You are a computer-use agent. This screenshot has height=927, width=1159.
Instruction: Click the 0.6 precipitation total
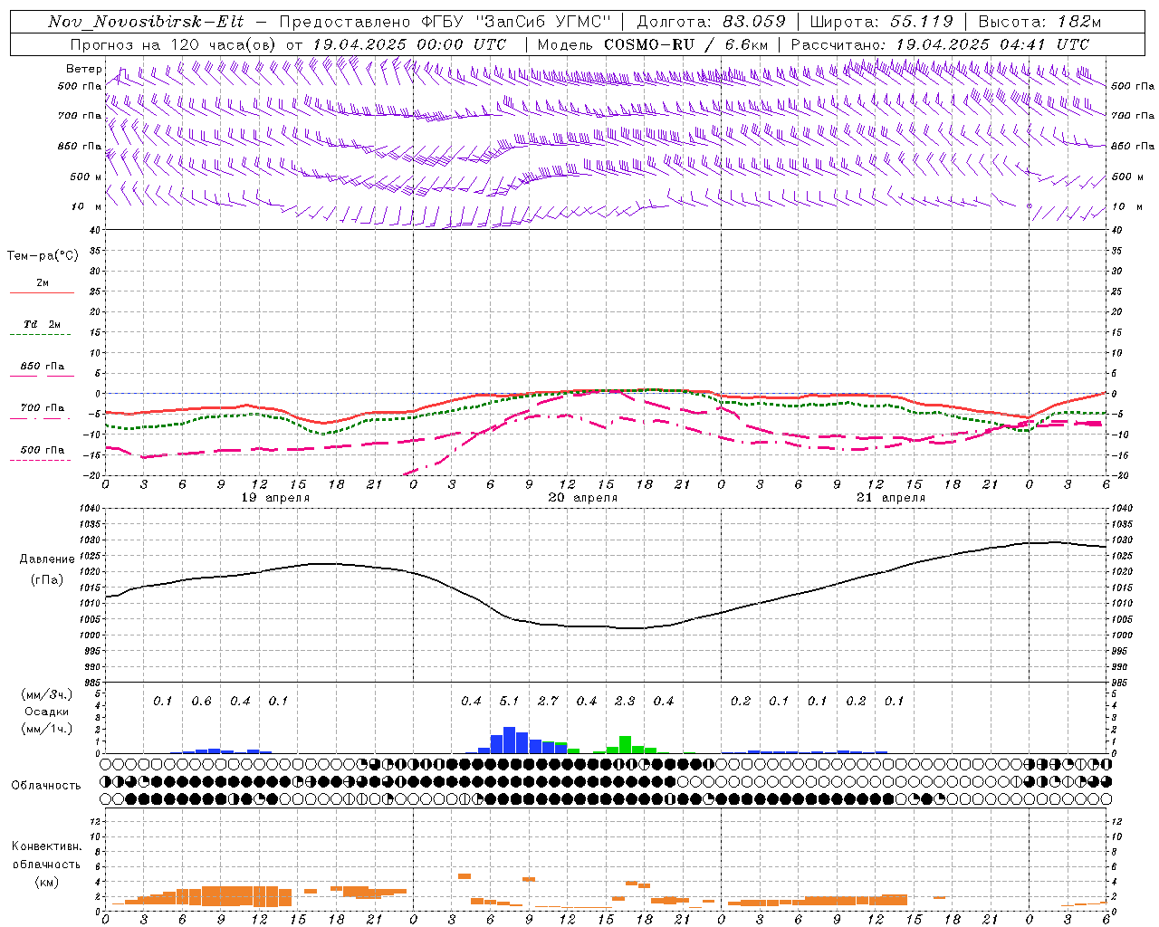point(201,702)
